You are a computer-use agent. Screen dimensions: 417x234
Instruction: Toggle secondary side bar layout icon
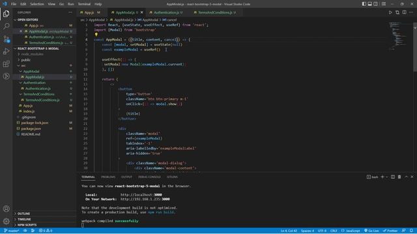point(375,4)
